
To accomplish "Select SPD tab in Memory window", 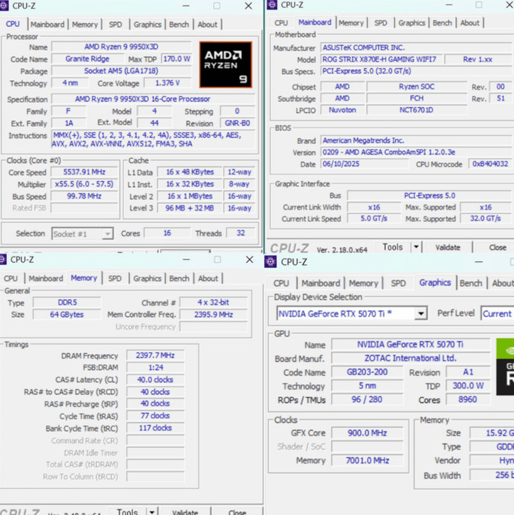I will (x=114, y=278).
